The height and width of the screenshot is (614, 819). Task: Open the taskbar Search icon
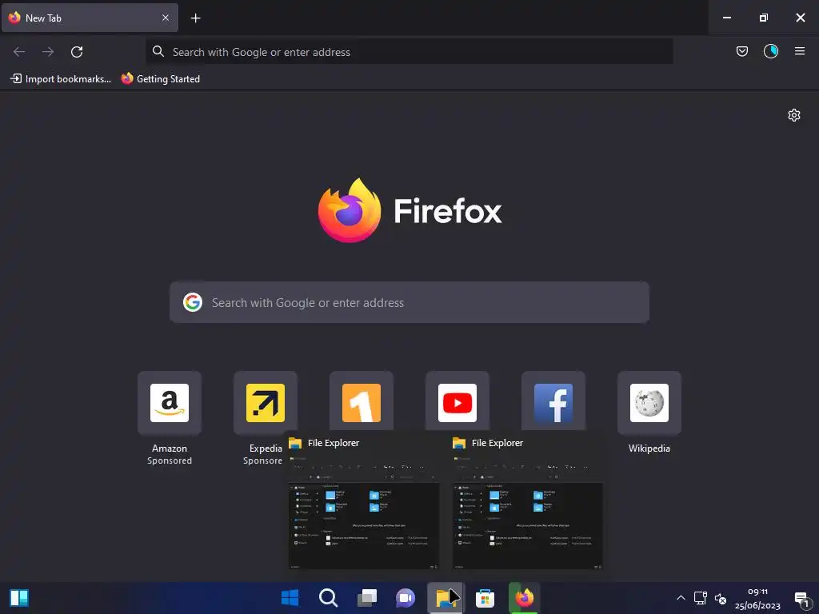[x=329, y=598]
